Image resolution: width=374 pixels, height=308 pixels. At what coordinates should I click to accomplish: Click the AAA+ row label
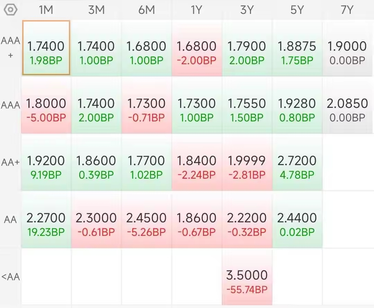point(10,48)
